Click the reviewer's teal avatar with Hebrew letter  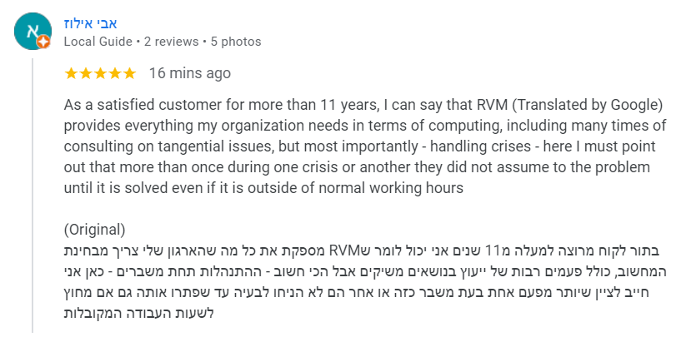click(x=33, y=32)
